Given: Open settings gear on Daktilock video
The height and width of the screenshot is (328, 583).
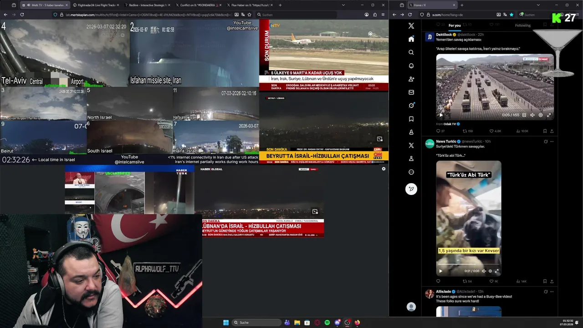Looking at the screenshot, I should coord(541,115).
